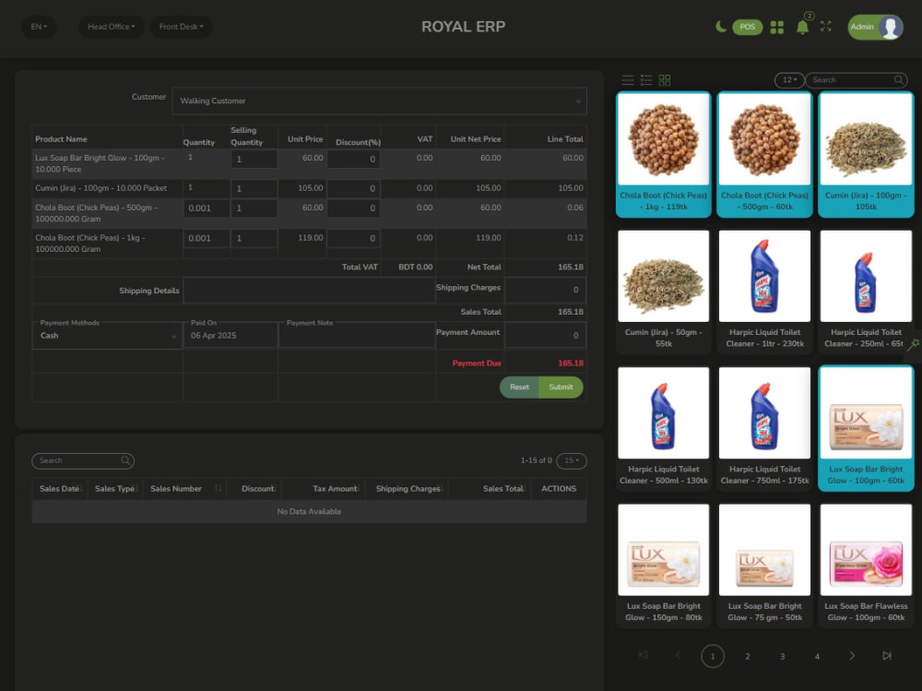Sort by Sales Number column icon

point(218,488)
